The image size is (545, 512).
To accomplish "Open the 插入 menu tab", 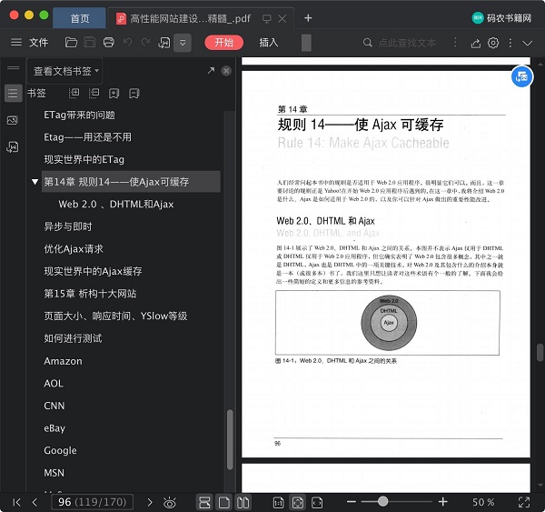I will click(x=269, y=43).
